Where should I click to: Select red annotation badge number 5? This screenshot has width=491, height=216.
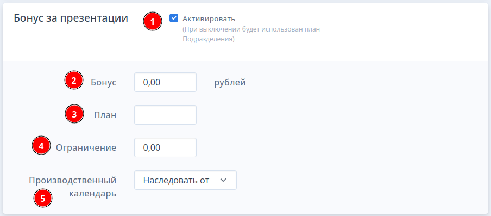point(43,198)
